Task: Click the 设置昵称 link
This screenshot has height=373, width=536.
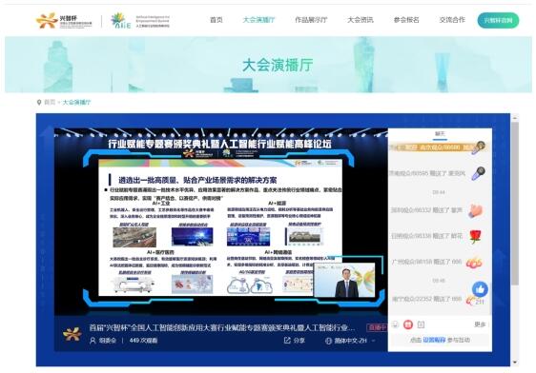Action: coord(434,340)
